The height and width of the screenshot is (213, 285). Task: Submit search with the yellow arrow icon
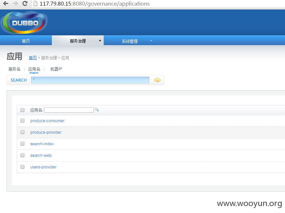click(x=158, y=80)
